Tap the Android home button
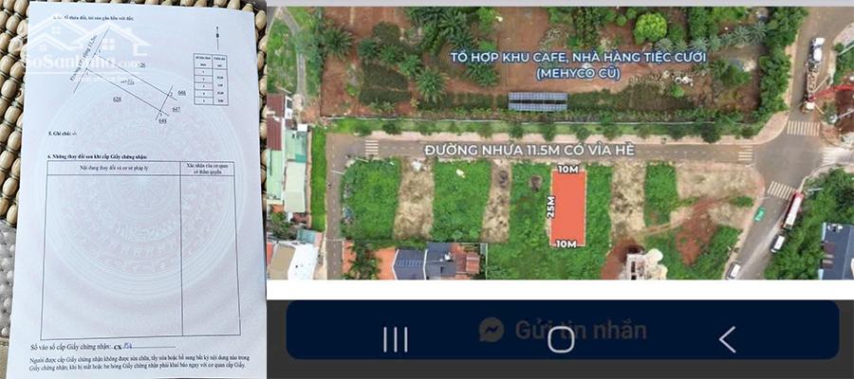Viewport: 854px width, 379px height. click(561, 339)
